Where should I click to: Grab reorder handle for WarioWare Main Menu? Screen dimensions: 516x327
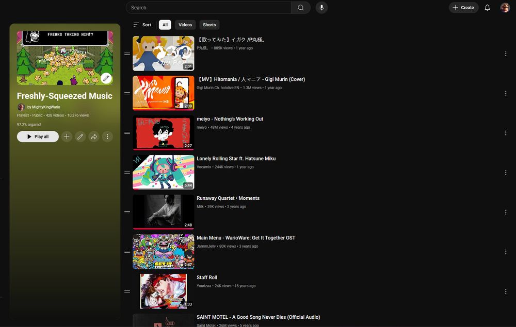click(x=127, y=252)
